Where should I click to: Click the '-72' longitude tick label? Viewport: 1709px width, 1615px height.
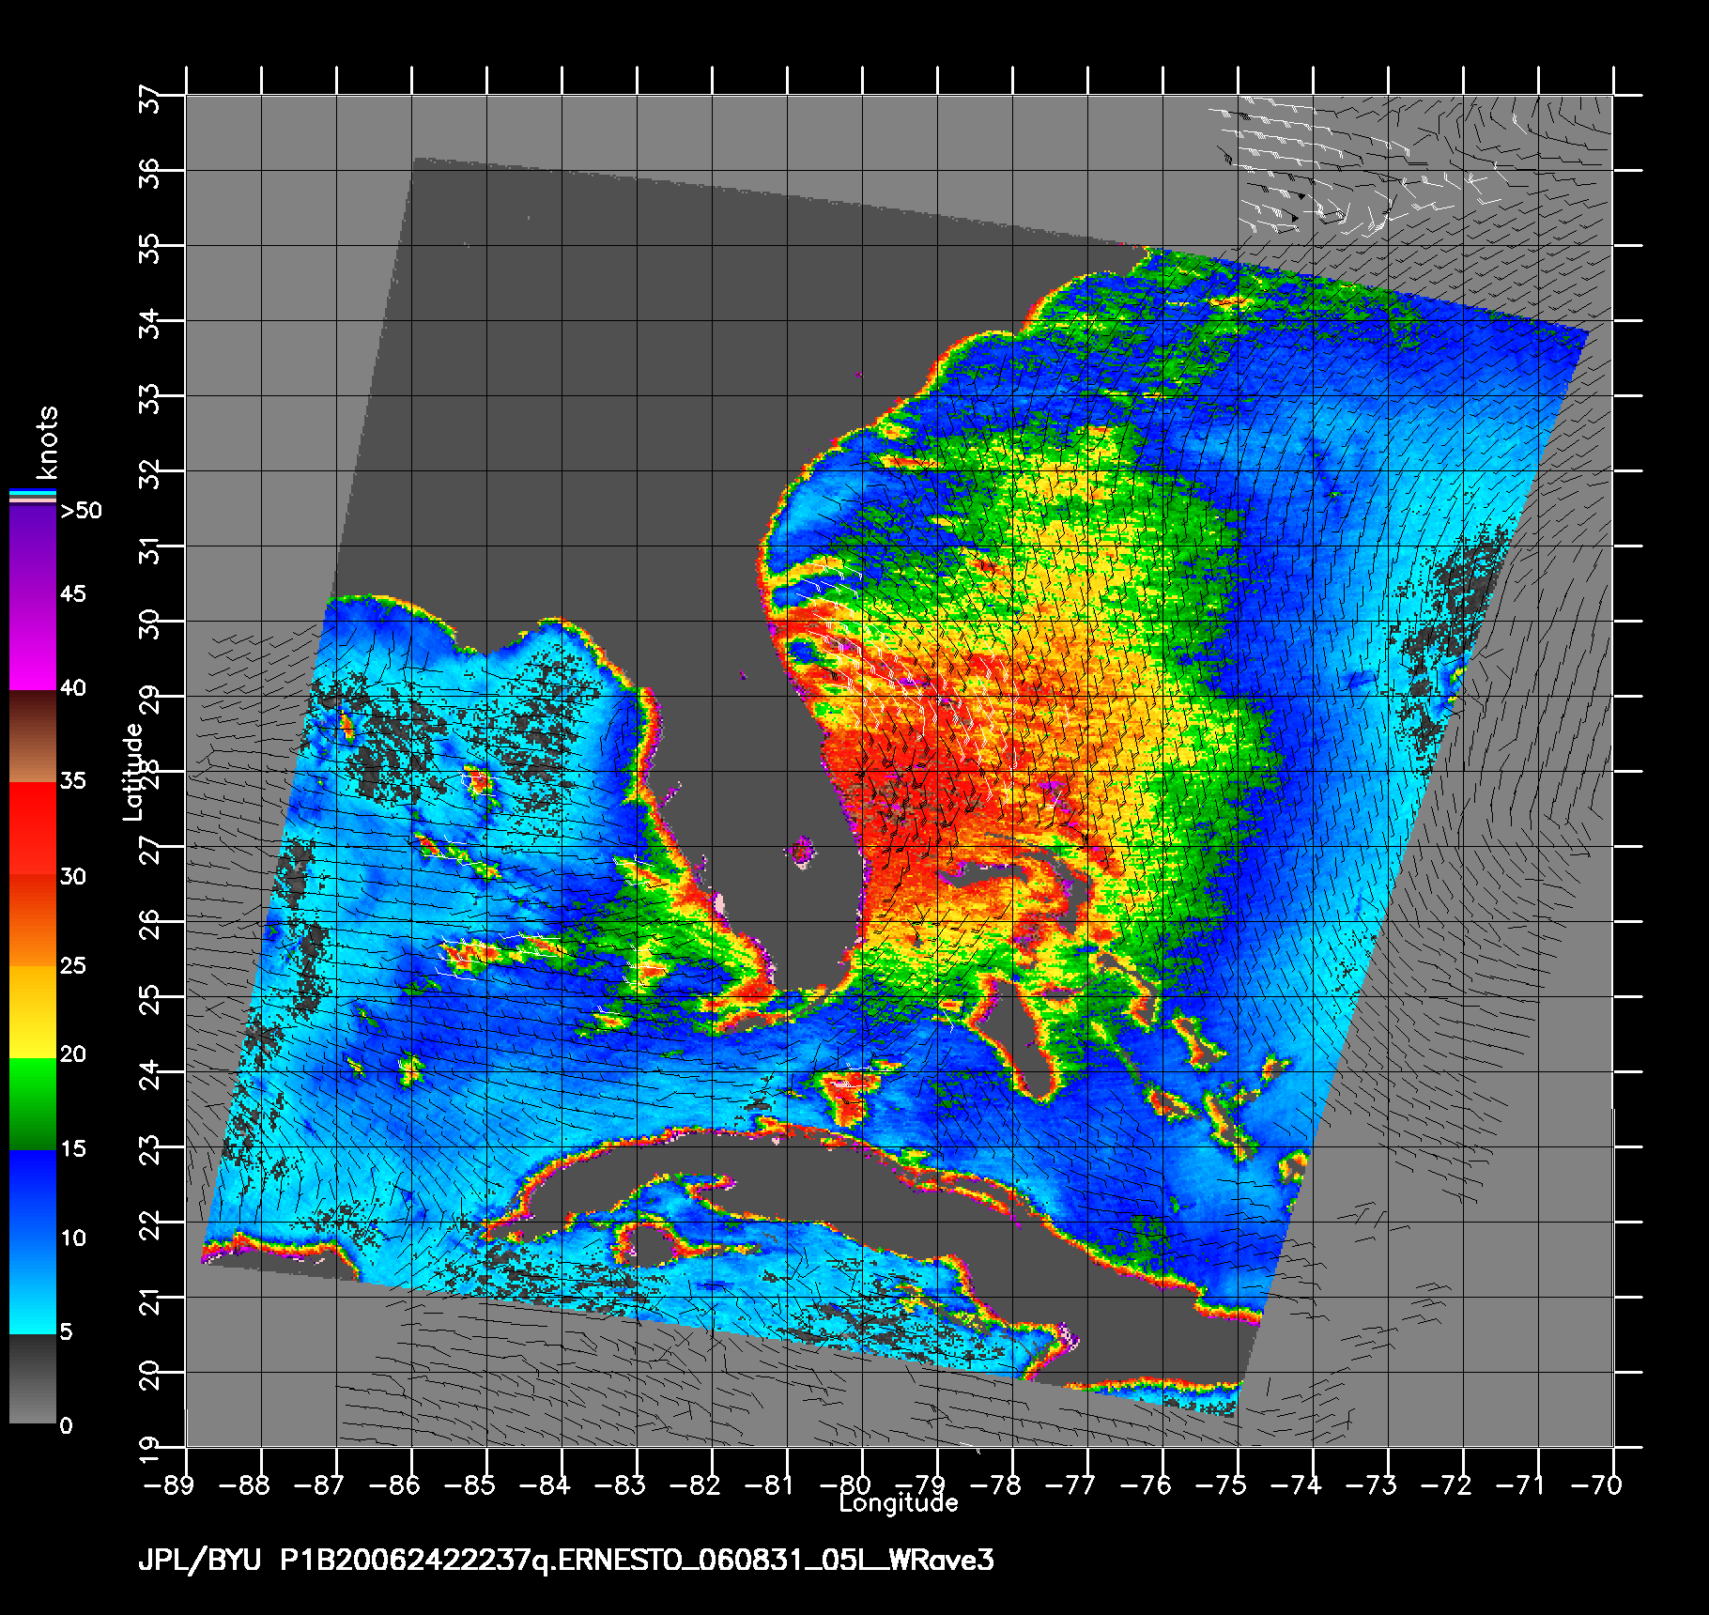point(1444,1484)
